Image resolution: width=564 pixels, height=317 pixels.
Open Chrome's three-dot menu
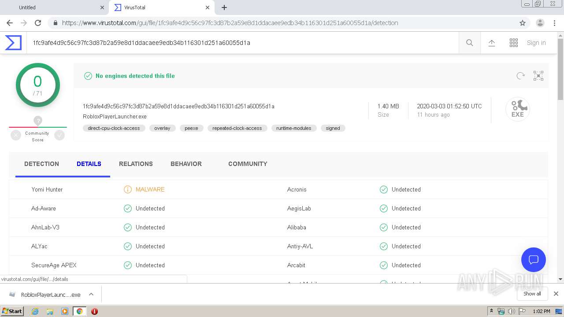pyautogui.click(x=554, y=23)
